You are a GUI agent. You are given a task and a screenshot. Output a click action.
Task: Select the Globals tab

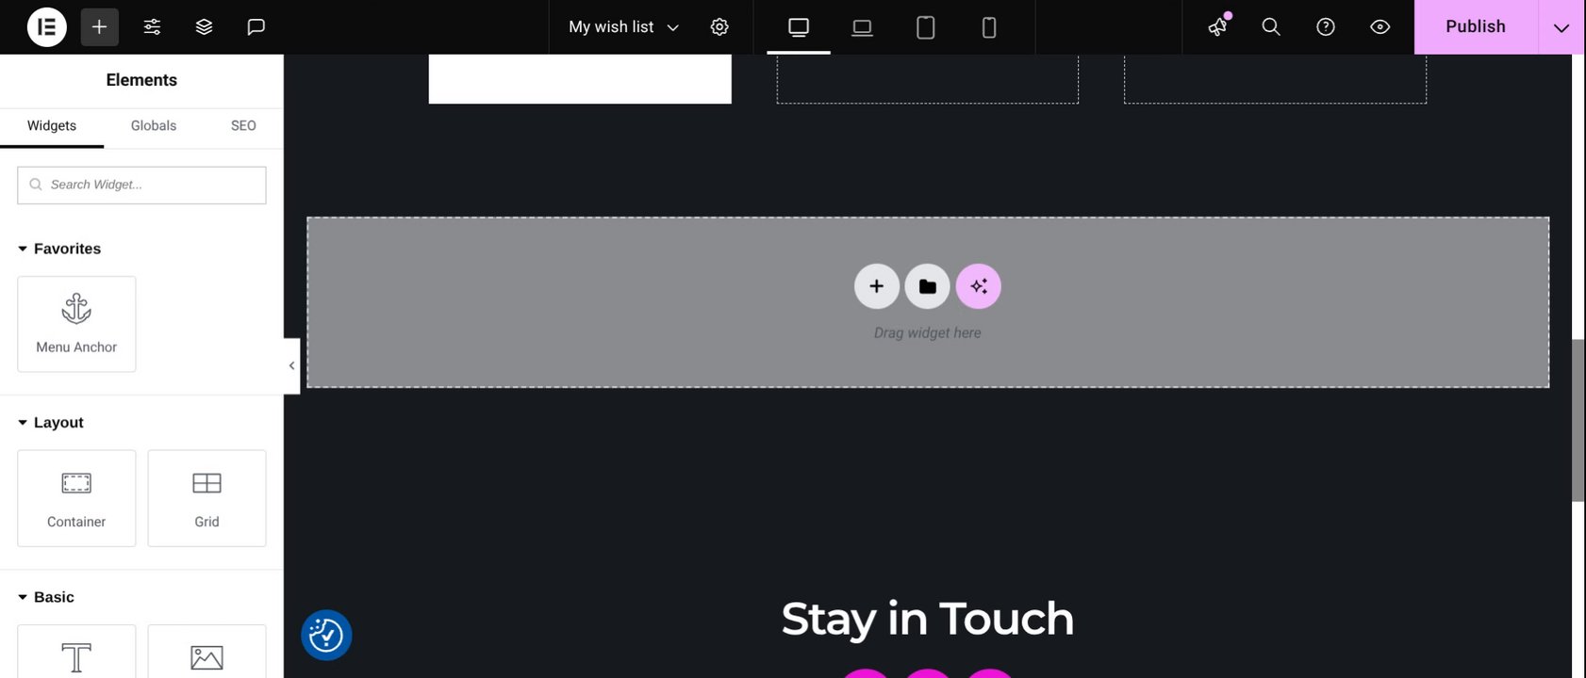(154, 126)
